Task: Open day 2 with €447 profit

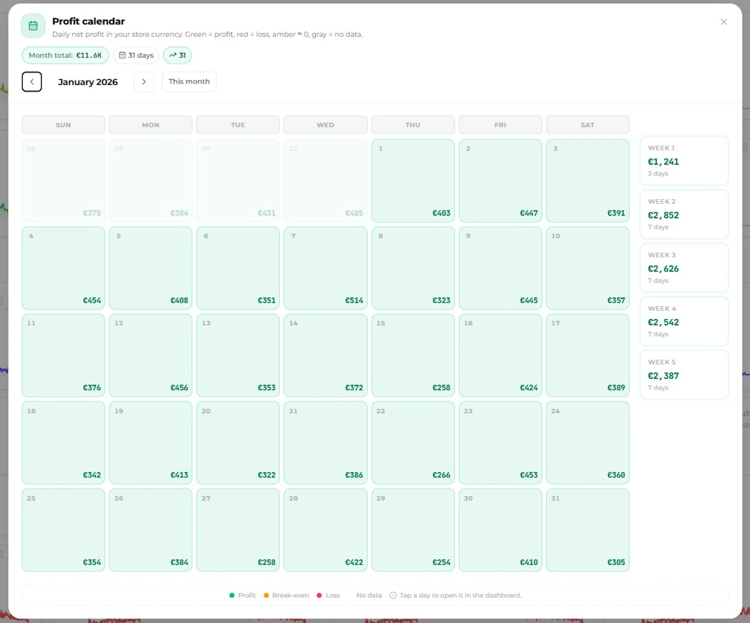Action: [500, 180]
